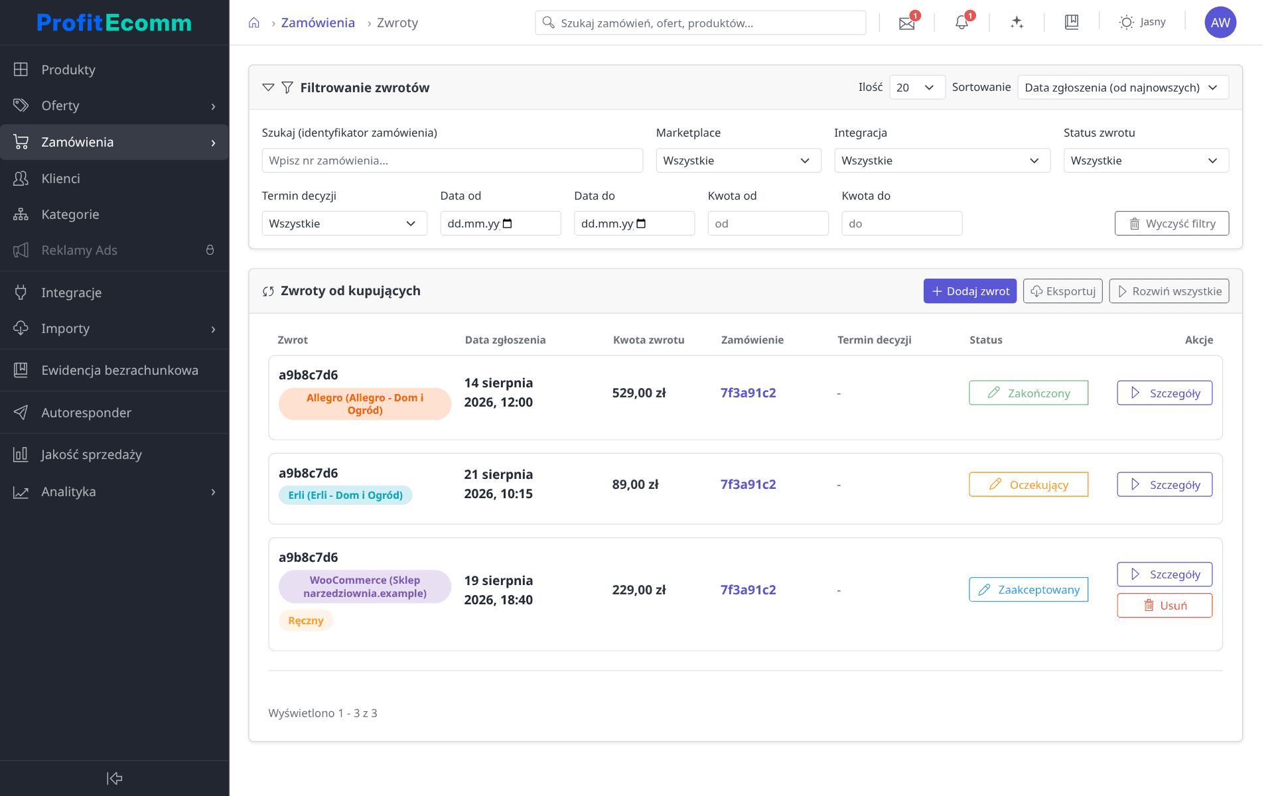Click Zamówienia breadcrumb link
This screenshot has height=796, width=1274.
[318, 23]
